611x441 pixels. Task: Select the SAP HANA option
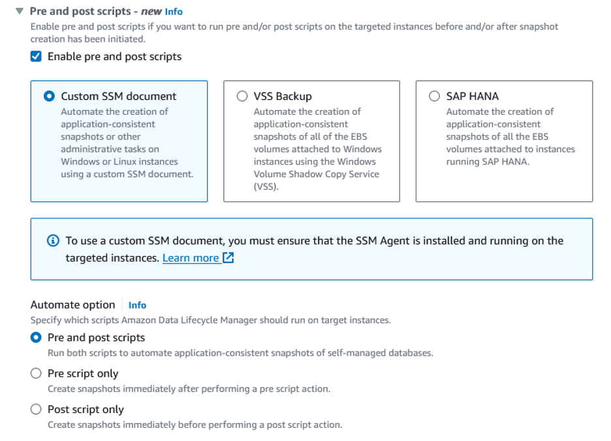[x=433, y=96]
